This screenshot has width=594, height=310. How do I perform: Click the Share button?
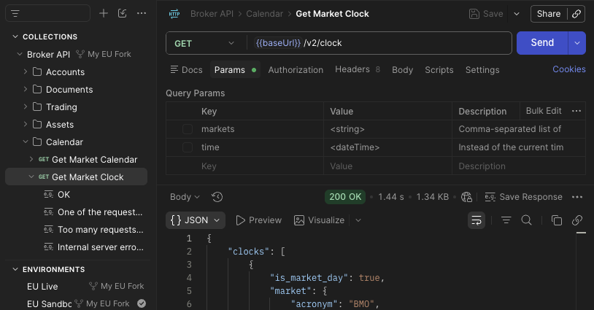pos(549,14)
